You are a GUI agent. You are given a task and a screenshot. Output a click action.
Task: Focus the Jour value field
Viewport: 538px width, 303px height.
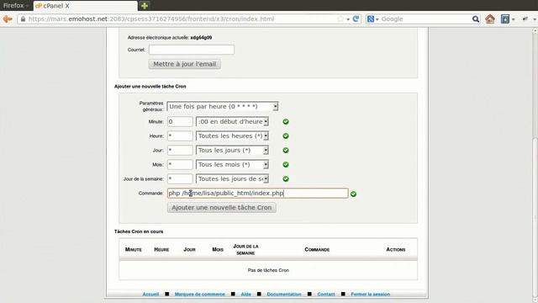pos(180,151)
